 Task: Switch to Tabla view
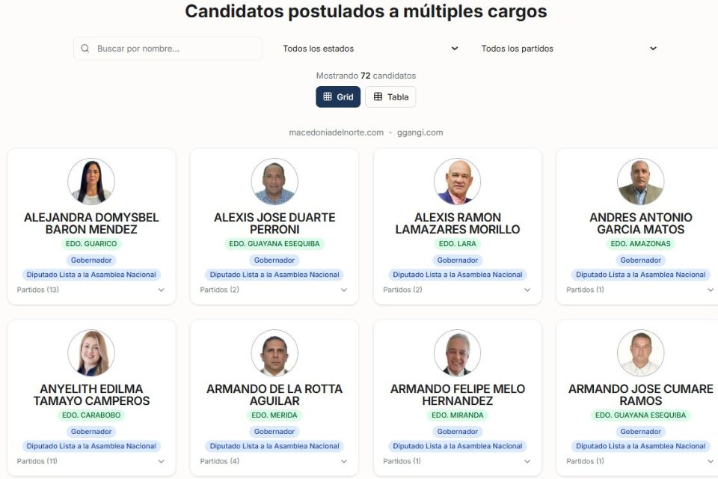pos(390,97)
